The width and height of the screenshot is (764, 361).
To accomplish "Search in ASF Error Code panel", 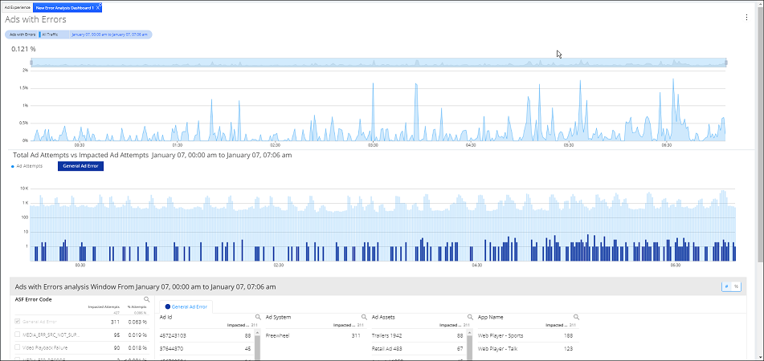I will 146,299.
